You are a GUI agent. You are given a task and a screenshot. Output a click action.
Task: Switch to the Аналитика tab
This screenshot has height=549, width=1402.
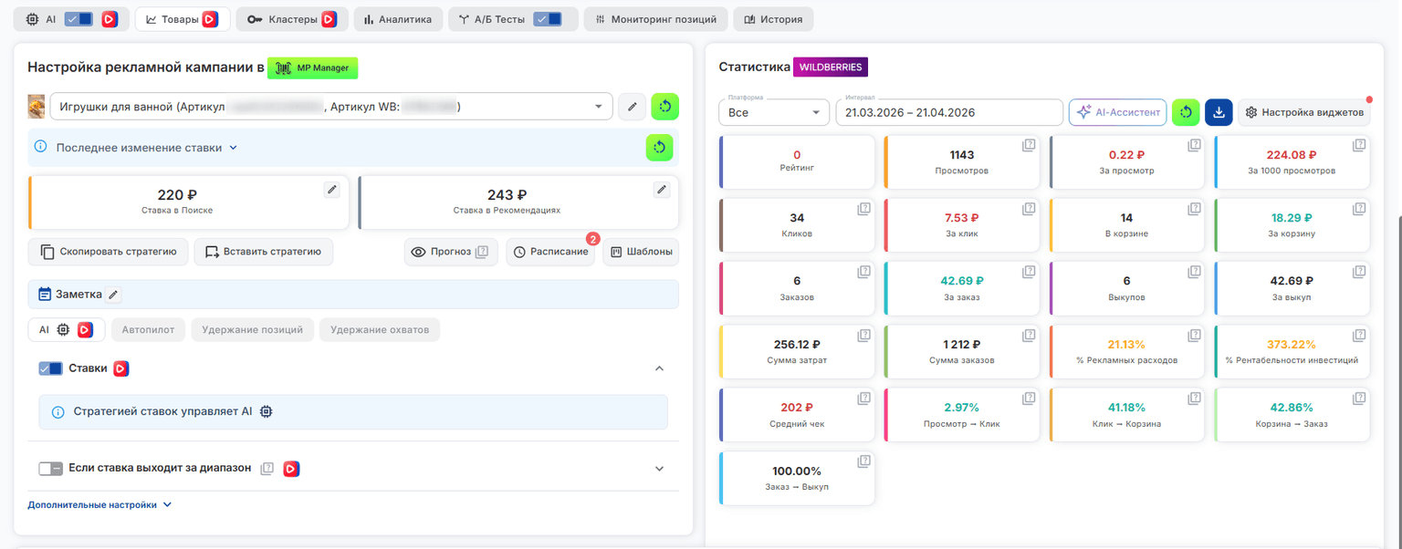398,19
